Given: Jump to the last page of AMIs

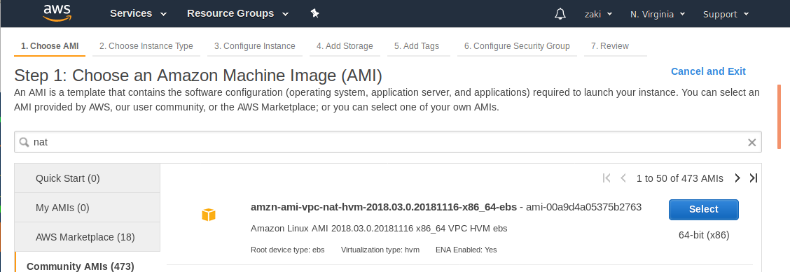Looking at the screenshot, I should coord(753,178).
